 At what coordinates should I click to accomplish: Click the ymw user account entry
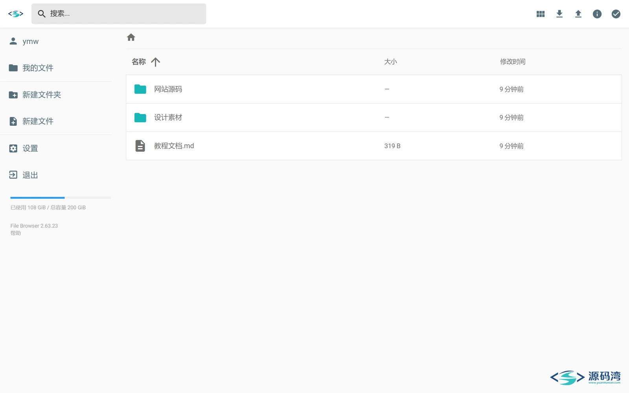[x=57, y=41]
